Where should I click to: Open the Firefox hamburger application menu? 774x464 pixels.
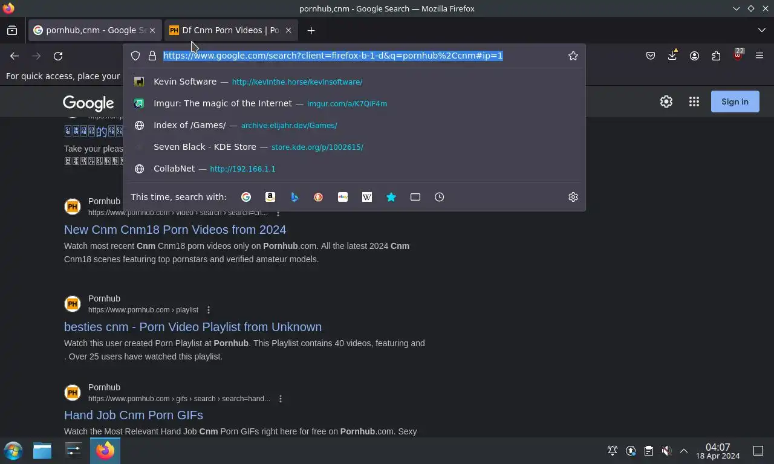(759, 56)
